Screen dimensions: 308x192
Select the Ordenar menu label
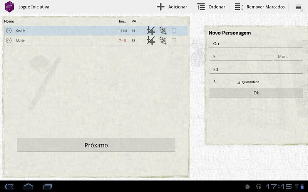[217, 7]
